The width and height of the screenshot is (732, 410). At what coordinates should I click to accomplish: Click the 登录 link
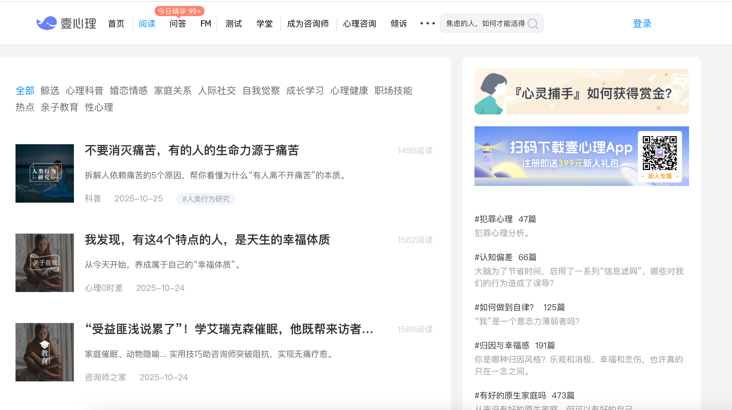[642, 24]
